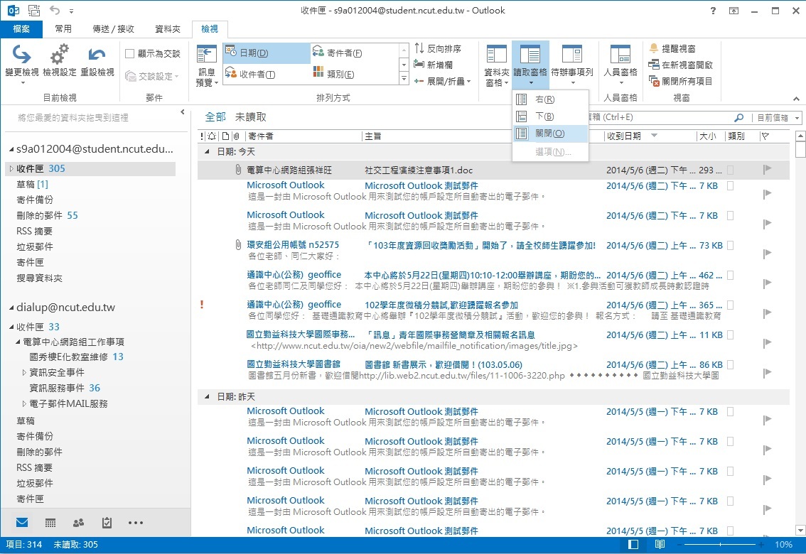This screenshot has height=554, width=806.
Task: Collapse the s9a012004@student.ncut.edu account tree
Action: pos(11,149)
